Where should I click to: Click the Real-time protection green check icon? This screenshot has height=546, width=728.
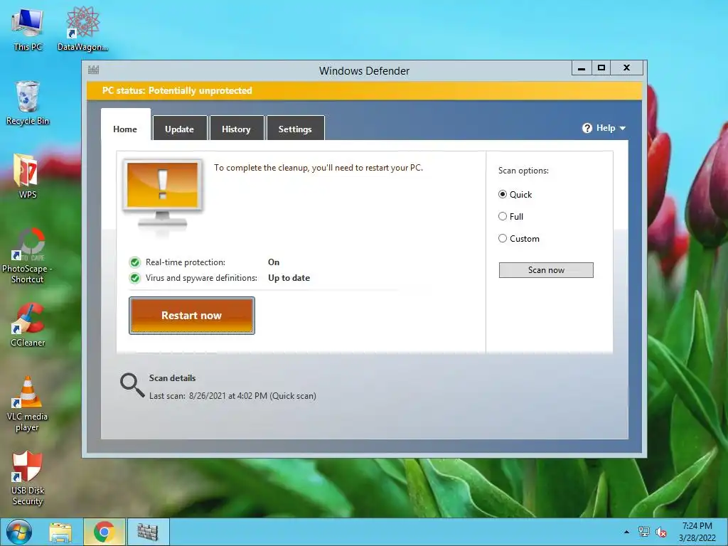134,262
